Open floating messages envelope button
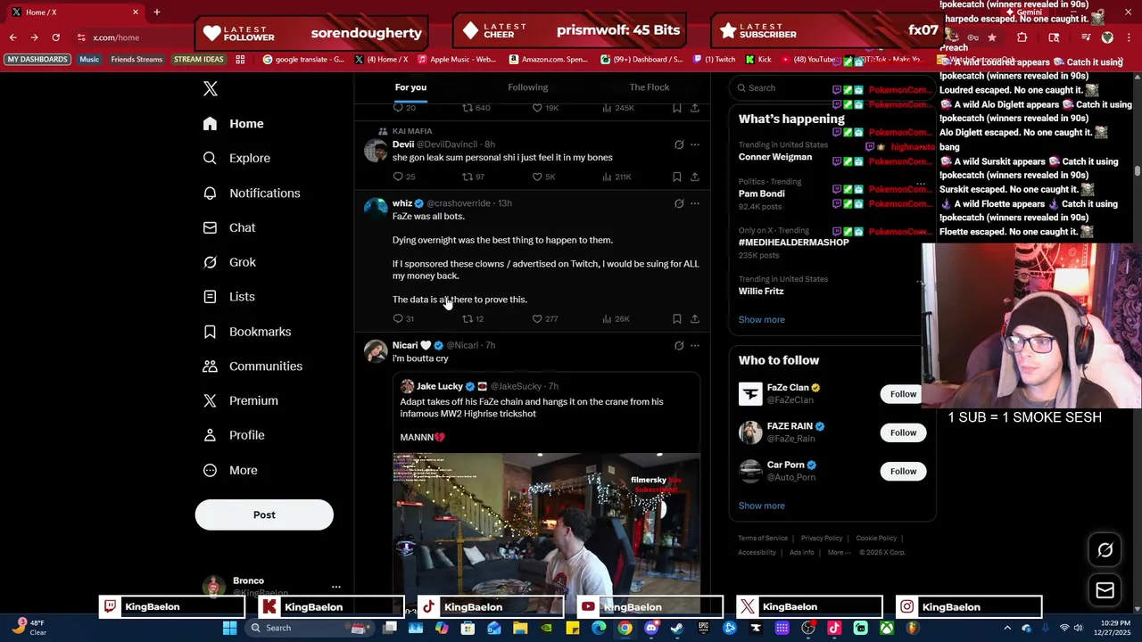 click(x=1105, y=590)
